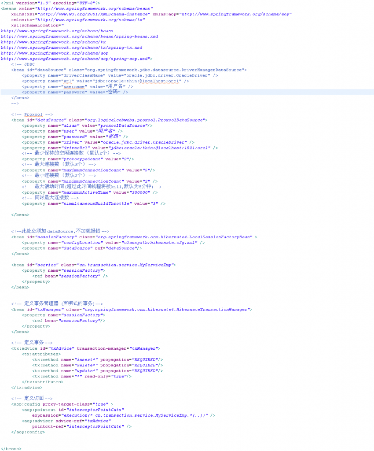This screenshot has height=451, width=374.
Task: Click the prototypeCount property line
Action: pyautogui.click(x=78, y=159)
